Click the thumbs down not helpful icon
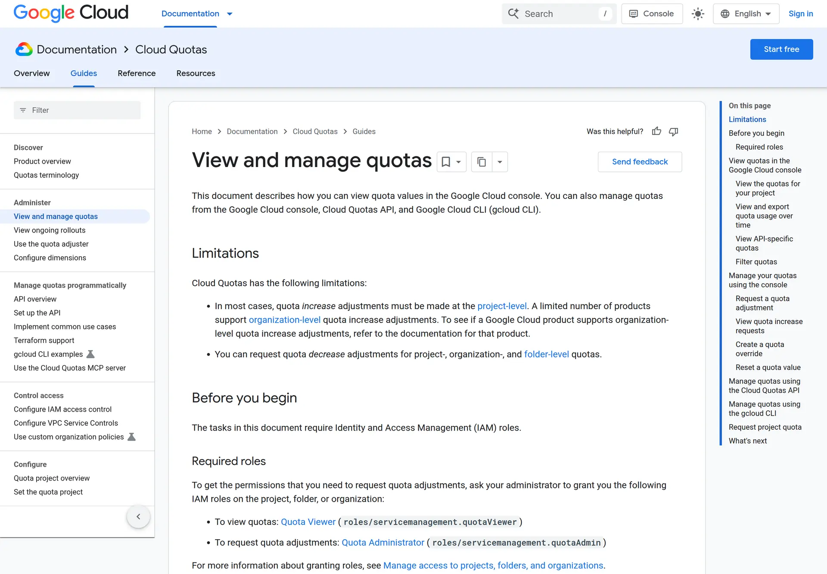The image size is (827, 574). point(674,131)
